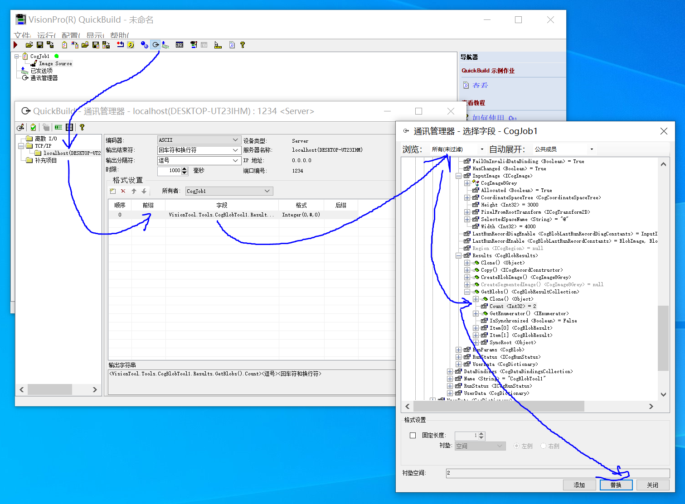Open the 文件 menu

(22, 35)
